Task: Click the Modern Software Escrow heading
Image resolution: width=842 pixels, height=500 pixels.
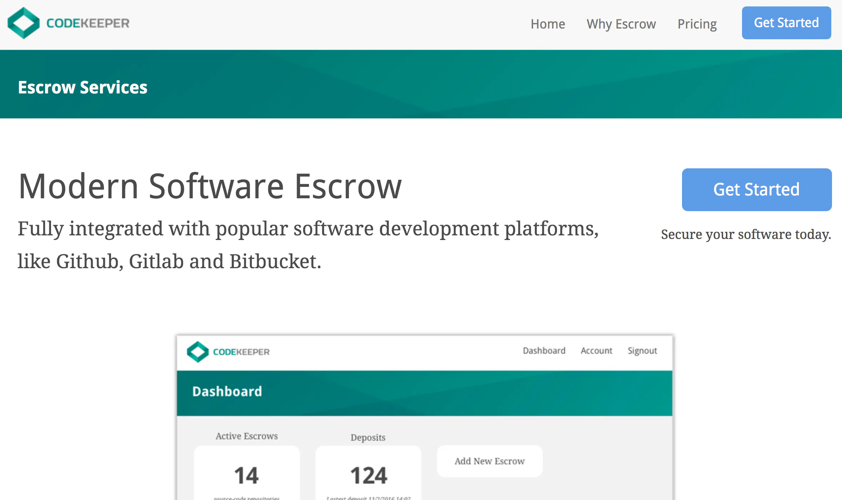Action: coord(210,187)
